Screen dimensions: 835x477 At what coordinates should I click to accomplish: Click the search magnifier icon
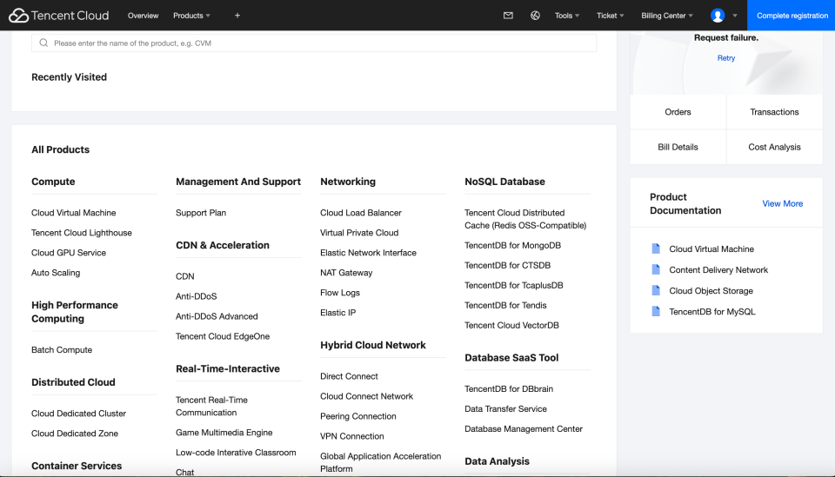click(x=43, y=43)
